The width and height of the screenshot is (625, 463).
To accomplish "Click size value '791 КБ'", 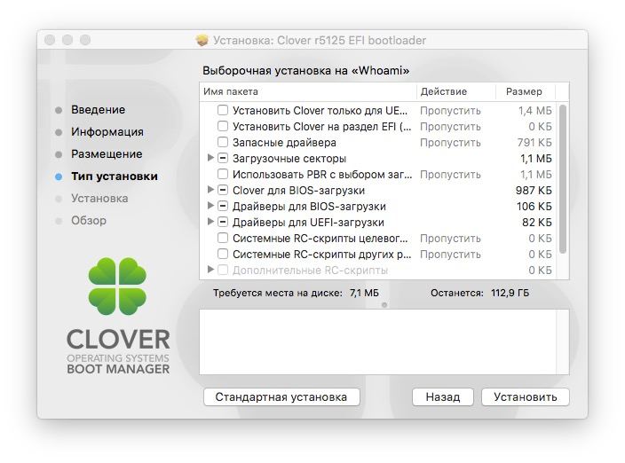I will point(534,143).
